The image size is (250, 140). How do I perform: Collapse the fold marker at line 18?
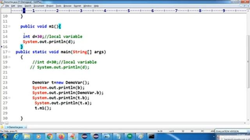click(x=9, y=57)
